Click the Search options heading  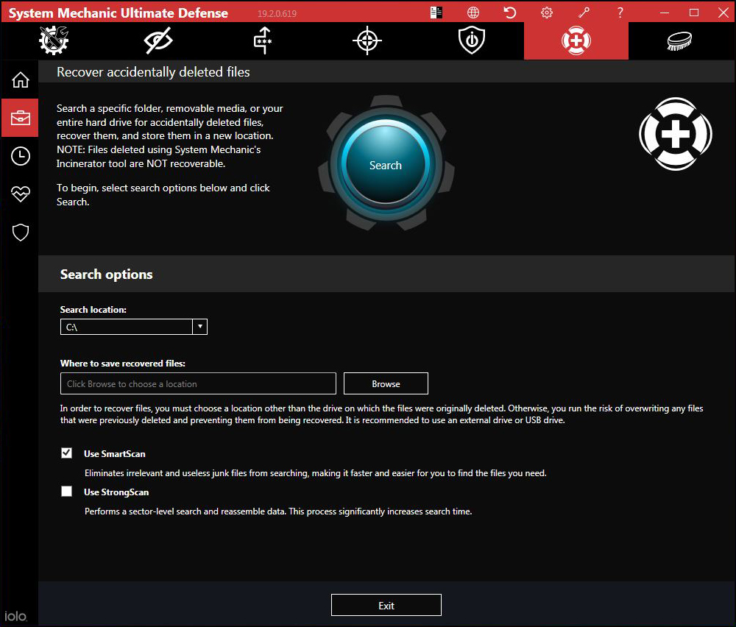click(107, 274)
